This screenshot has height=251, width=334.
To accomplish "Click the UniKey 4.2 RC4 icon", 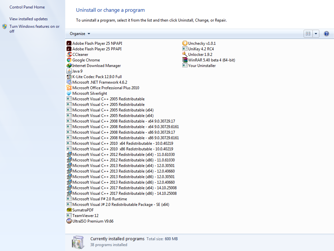I will 185,49.
